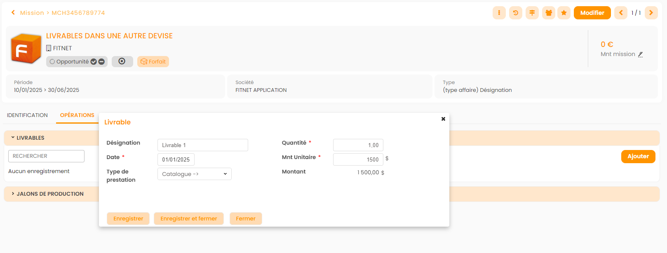667x253 pixels.
Task: Click the minus icon next to Opportunité
Action: [x=101, y=62]
